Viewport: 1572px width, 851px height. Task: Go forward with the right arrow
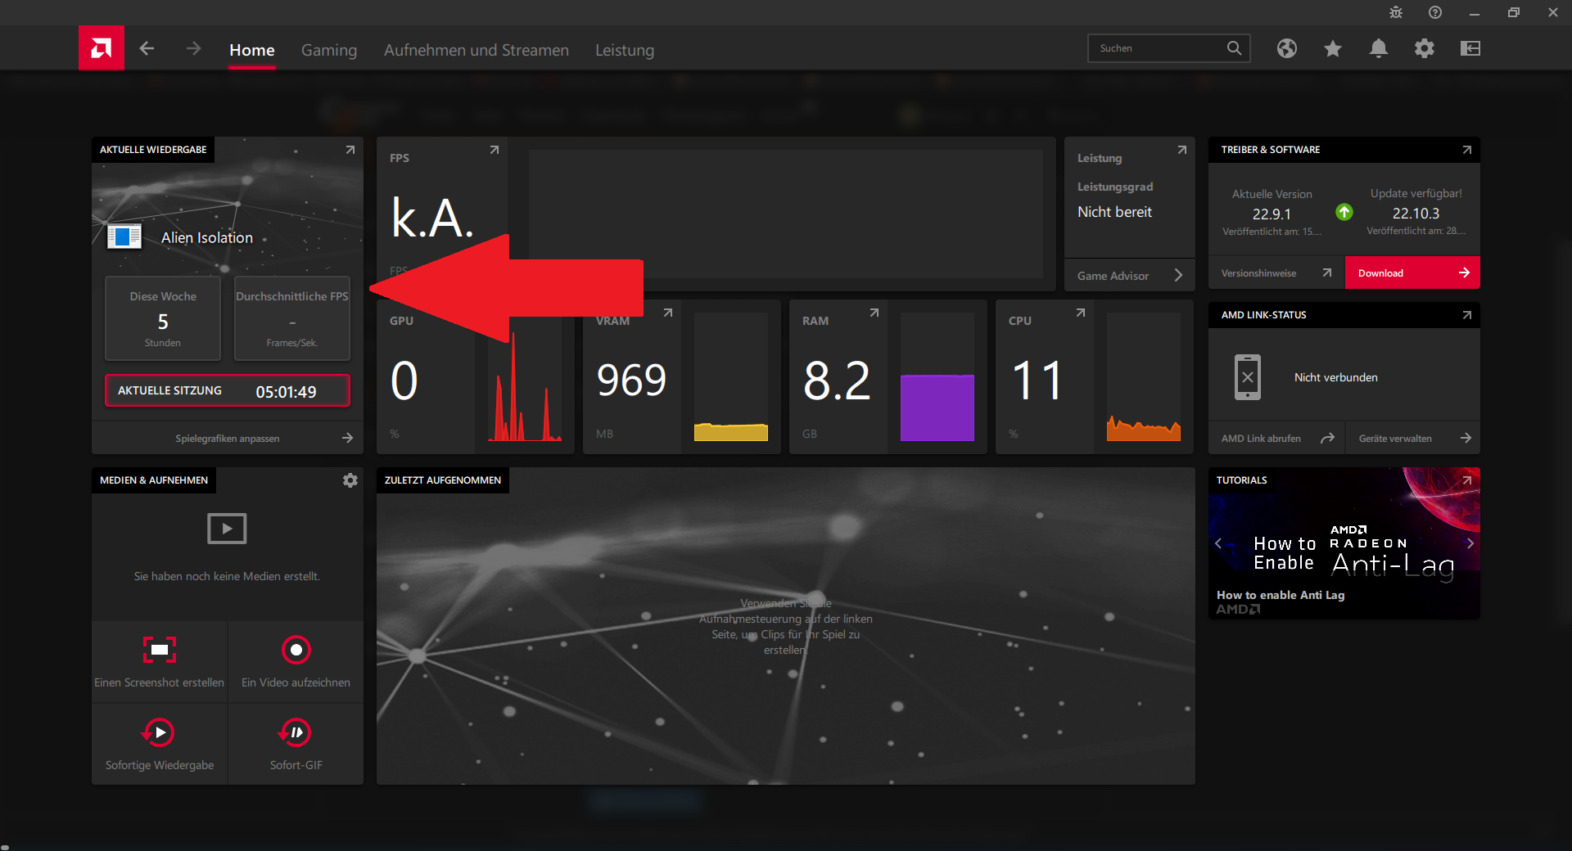[x=193, y=48]
